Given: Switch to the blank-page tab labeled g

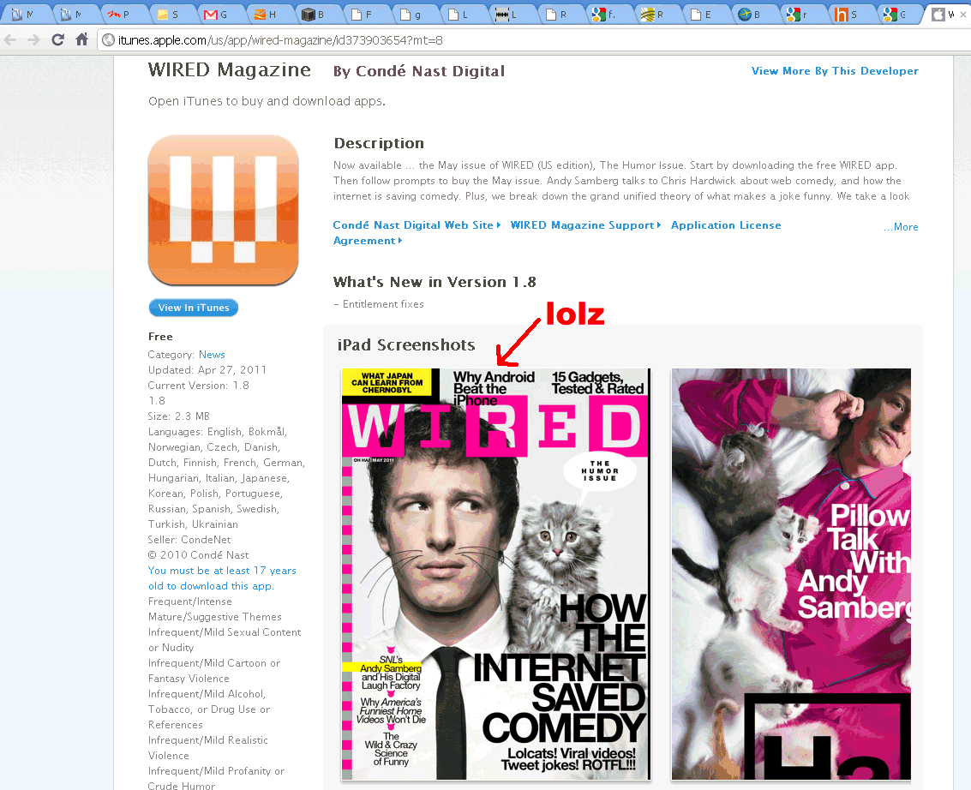Looking at the screenshot, I should coord(411,15).
